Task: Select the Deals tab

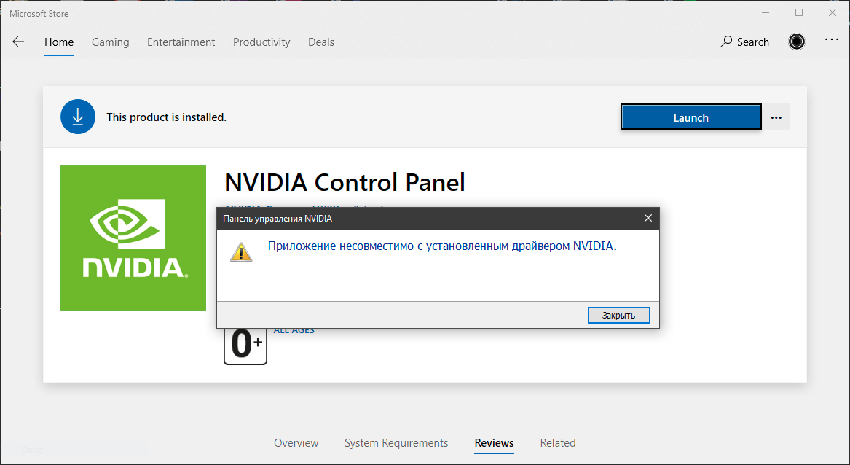Action: click(x=321, y=42)
